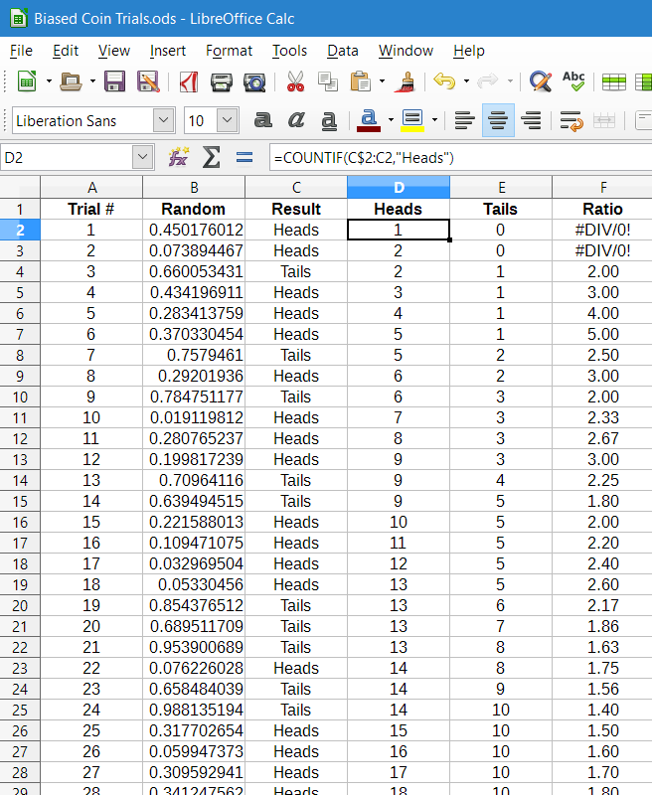Viewport: 652px width, 795px height.
Task: Click the Sum sigma icon
Action: click(x=212, y=157)
